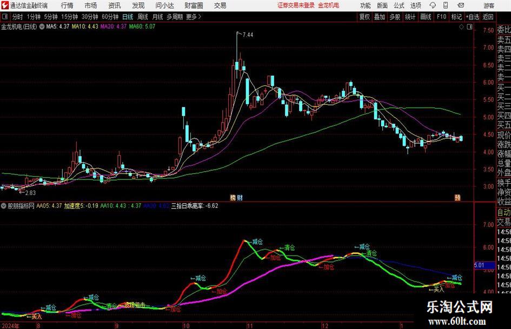
Task: Switch to the 5分钟 period tab
Action: (51, 17)
